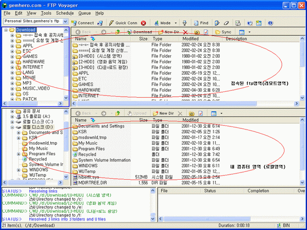Click the Completion column header in queue
The height and width of the screenshot is (230, 307).
(269, 191)
